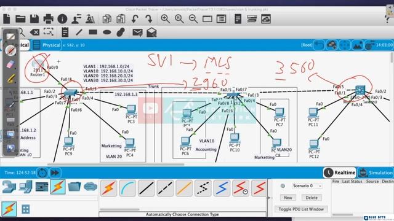Select Miscellaneous folder category
The height and width of the screenshot is (221, 394).
(x=74, y=187)
